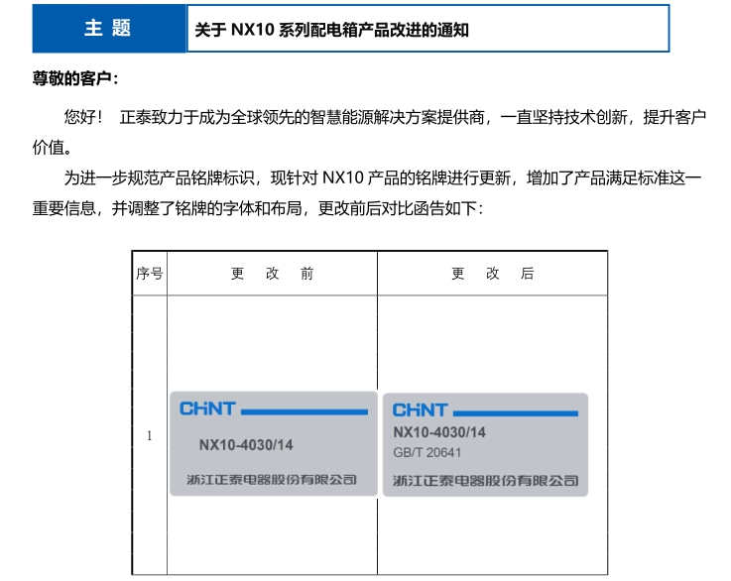Click the company name on the before-change nameplate
731x581 pixels.
pyautogui.click(x=272, y=480)
